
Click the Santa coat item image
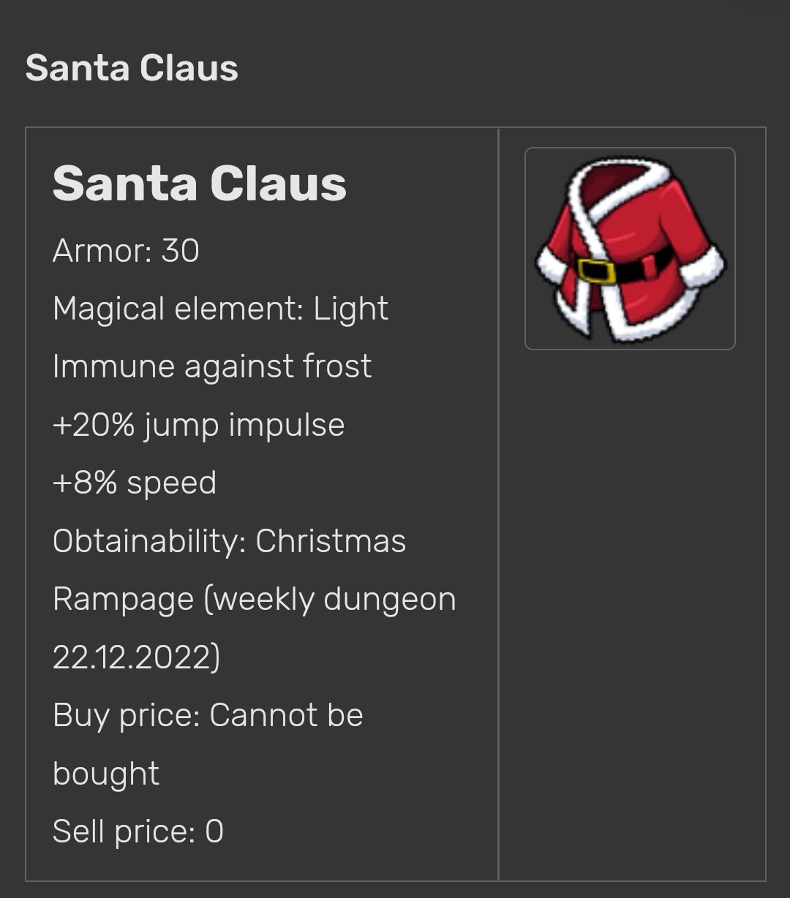pos(630,249)
